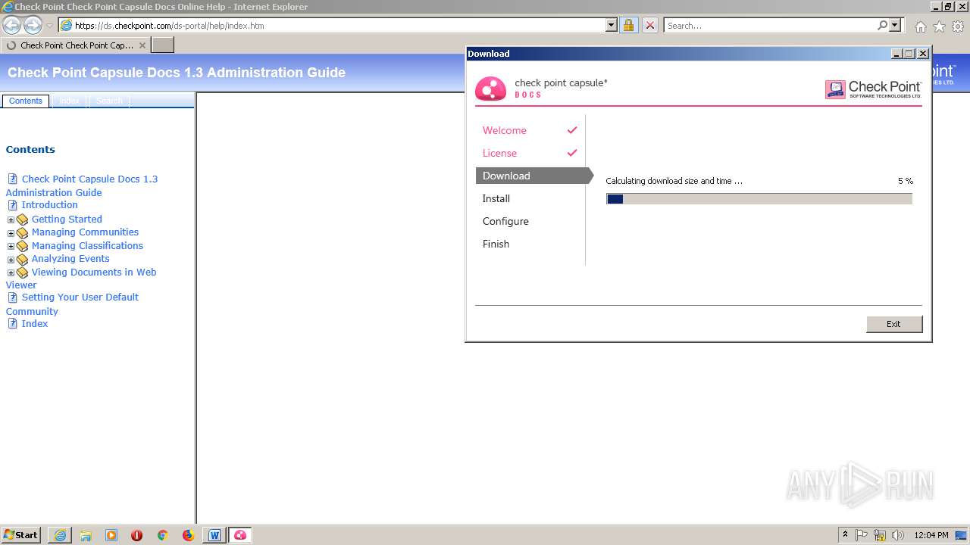Open a new blank tab

point(163,45)
